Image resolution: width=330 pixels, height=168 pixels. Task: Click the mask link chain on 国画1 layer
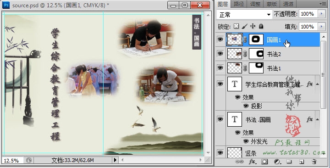tap(245, 39)
